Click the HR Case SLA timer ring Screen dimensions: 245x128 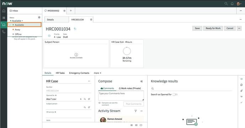coord(127,51)
